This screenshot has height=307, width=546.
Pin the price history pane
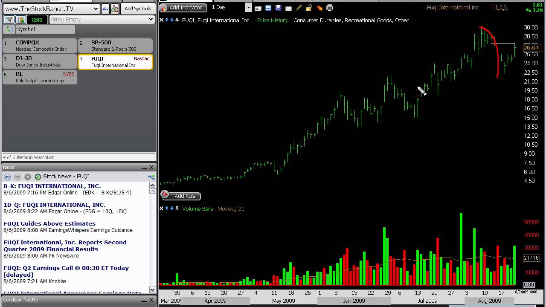coord(177,20)
